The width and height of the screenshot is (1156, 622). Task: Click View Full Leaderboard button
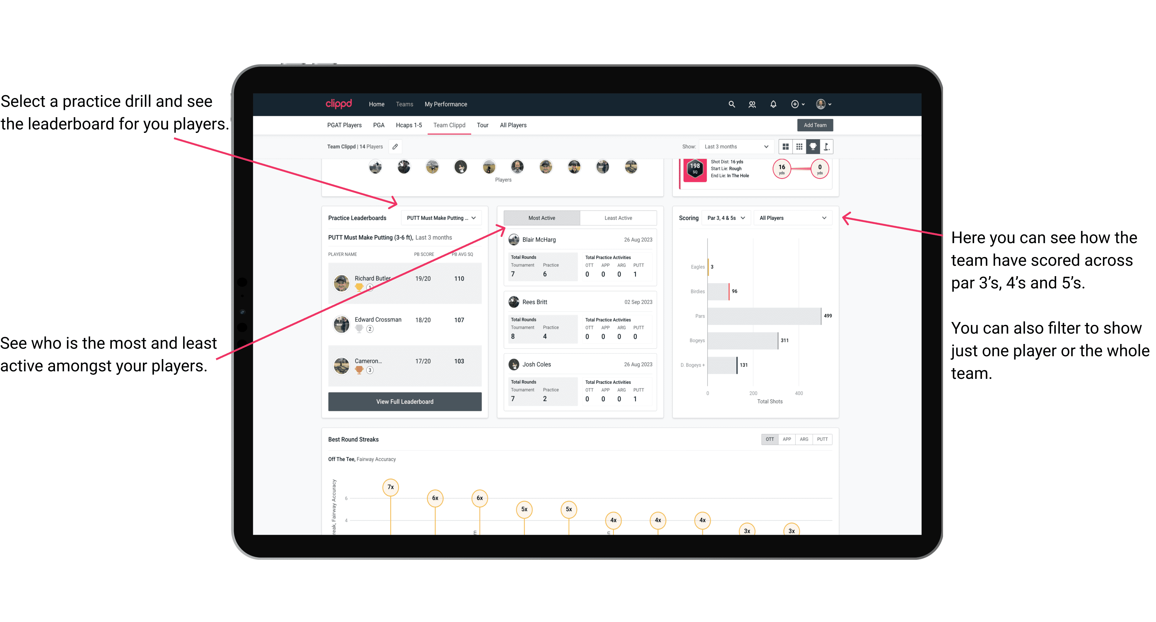(x=404, y=402)
